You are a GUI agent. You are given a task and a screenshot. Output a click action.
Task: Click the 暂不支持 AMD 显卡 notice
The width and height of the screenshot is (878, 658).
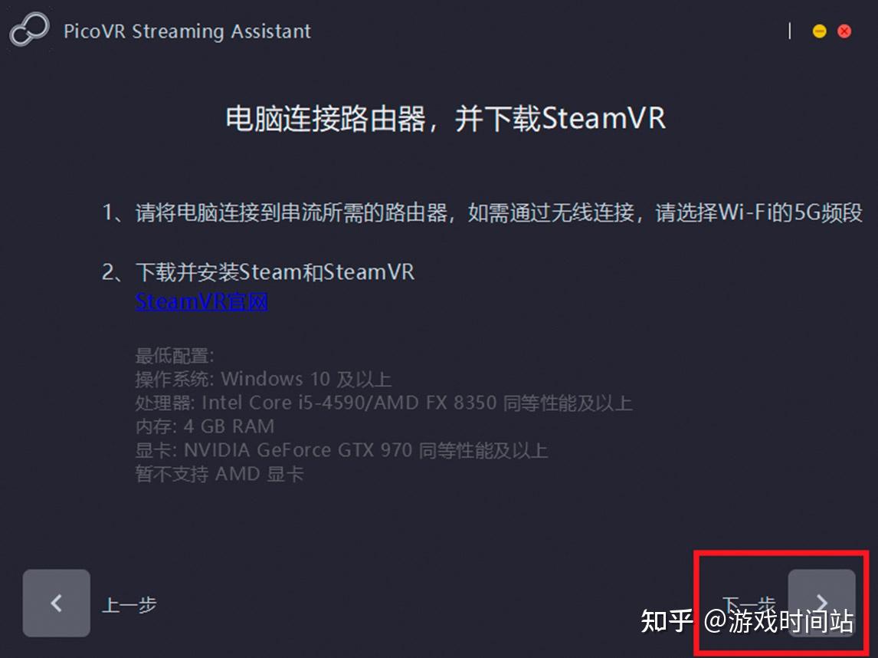click(219, 474)
